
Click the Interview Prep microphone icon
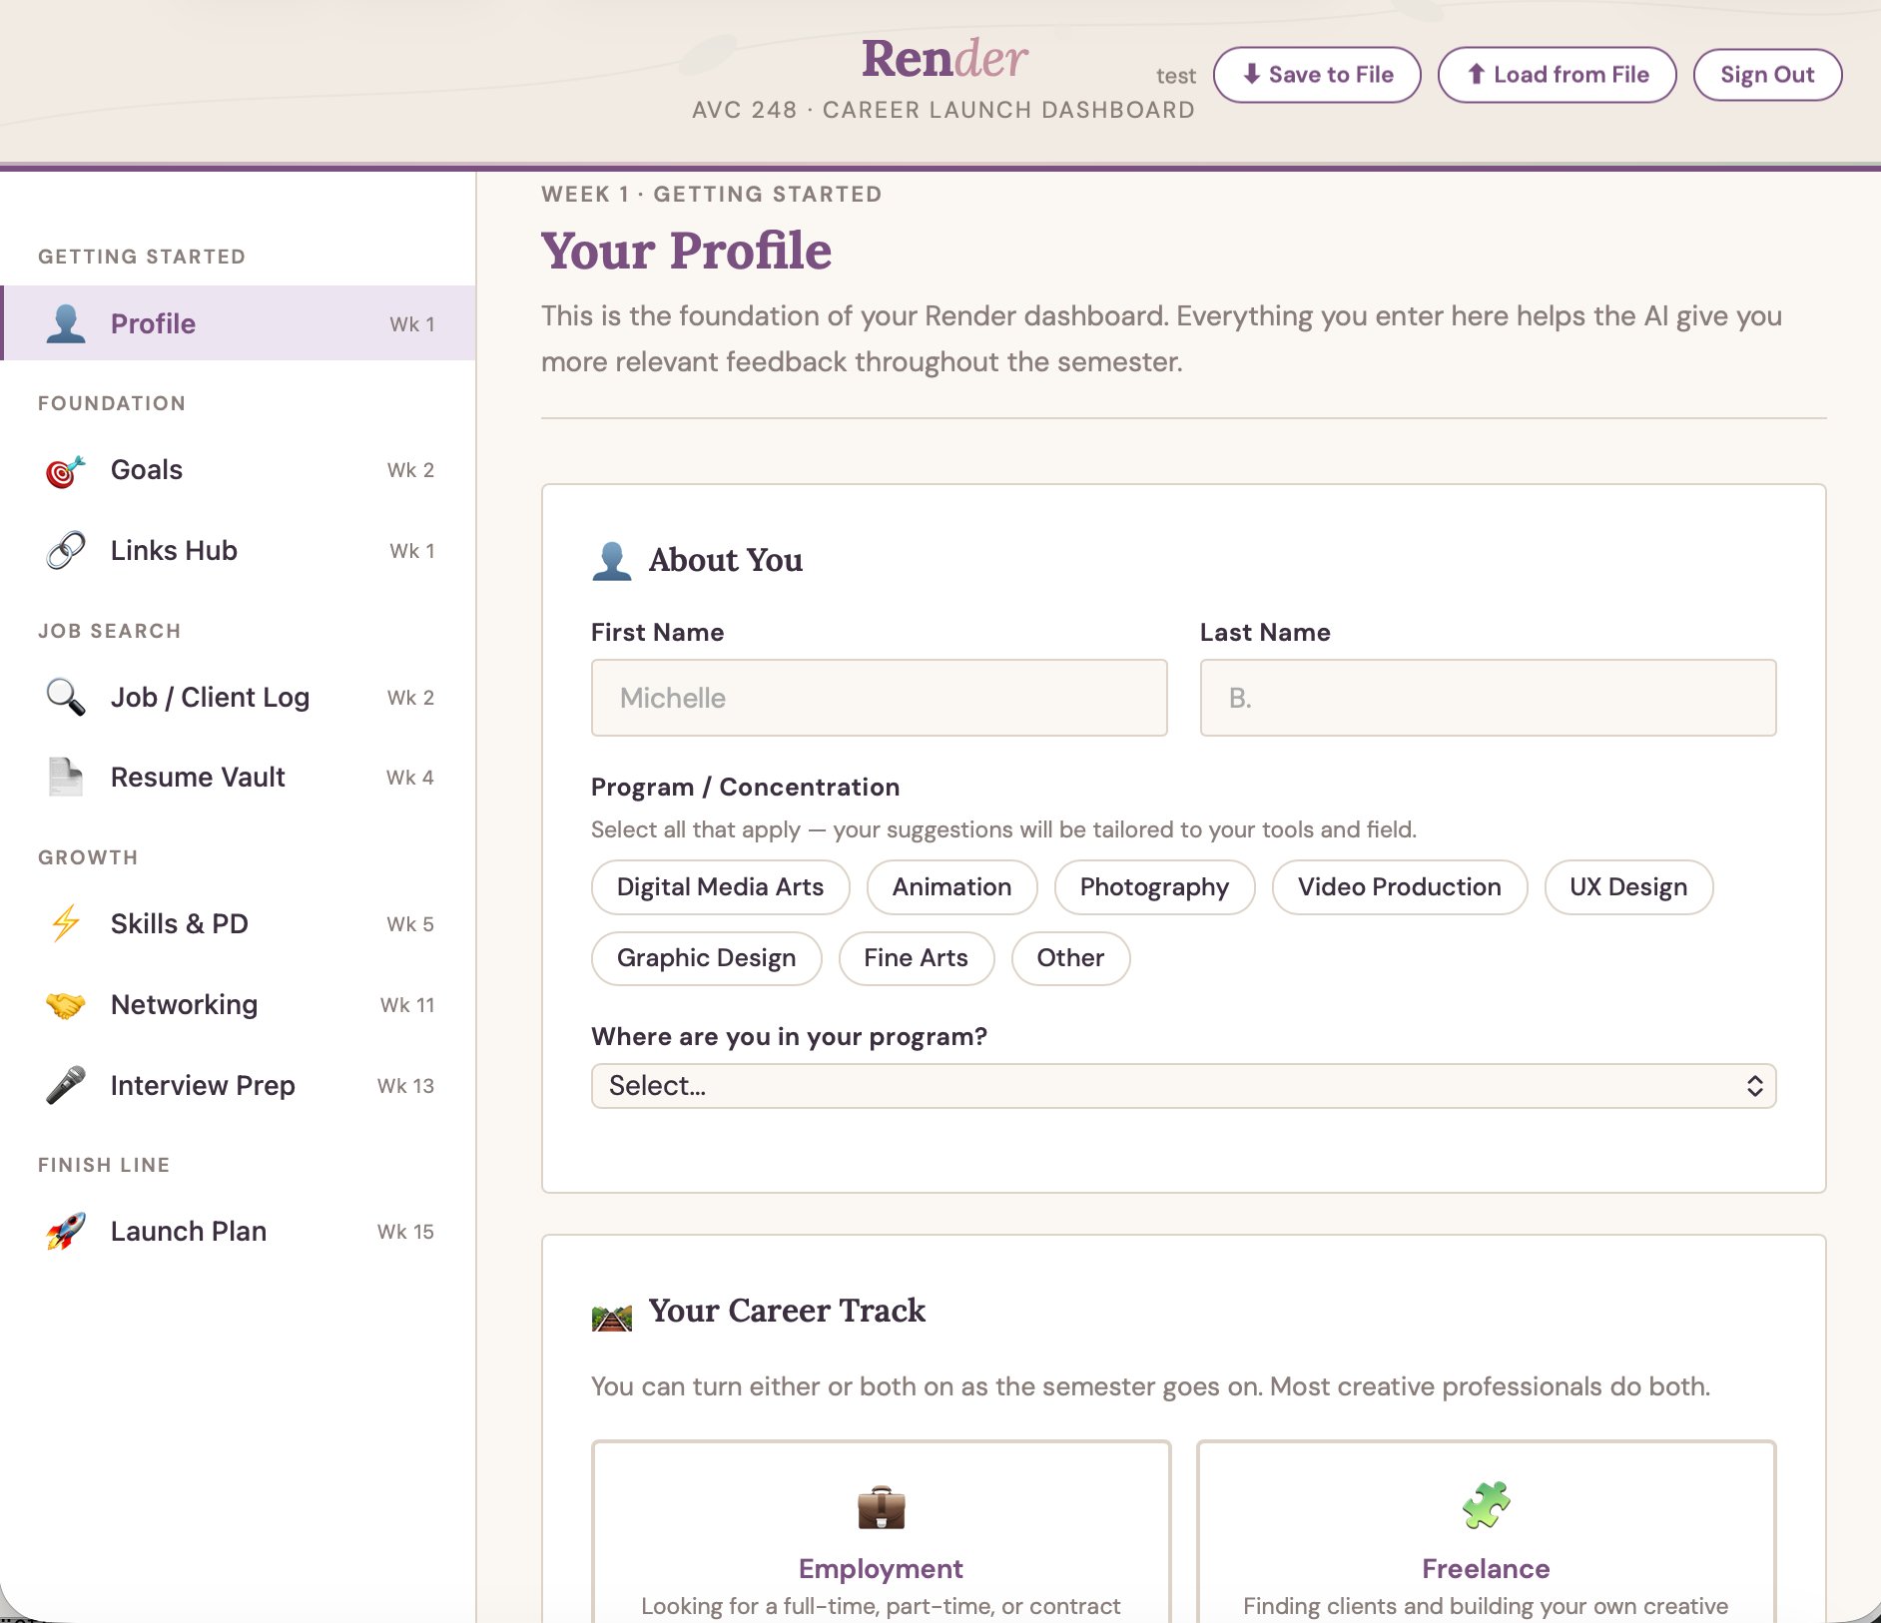66,1085
